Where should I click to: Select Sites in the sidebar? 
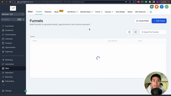(x=13, y=68)
